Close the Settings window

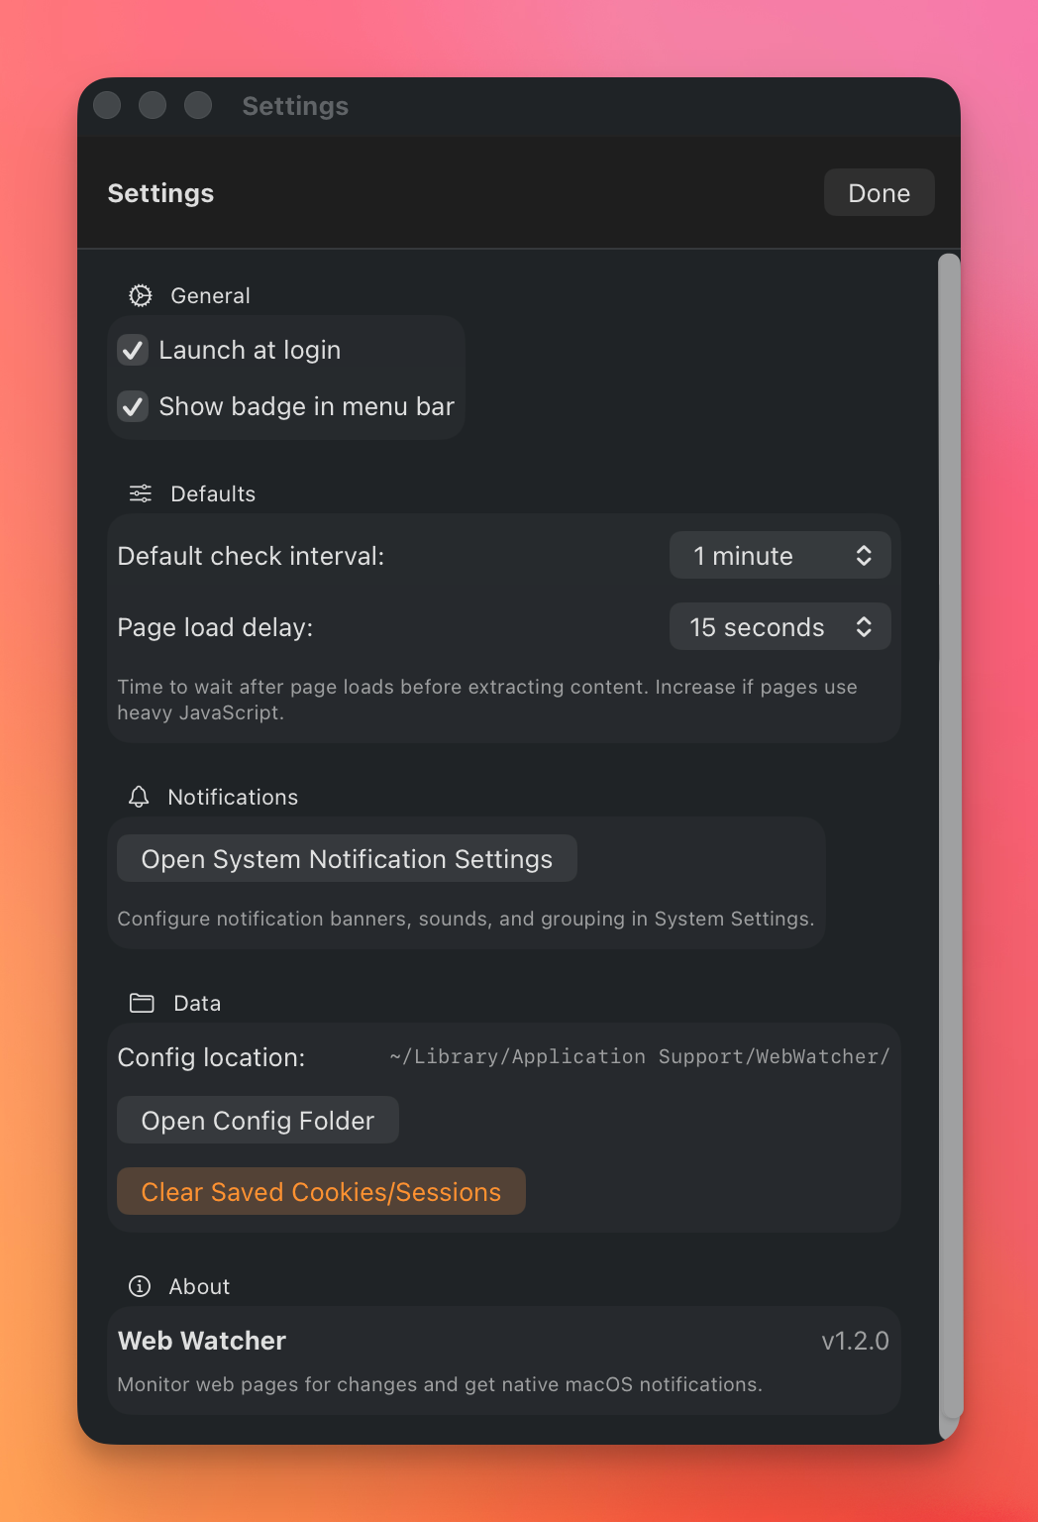[107, 105]
